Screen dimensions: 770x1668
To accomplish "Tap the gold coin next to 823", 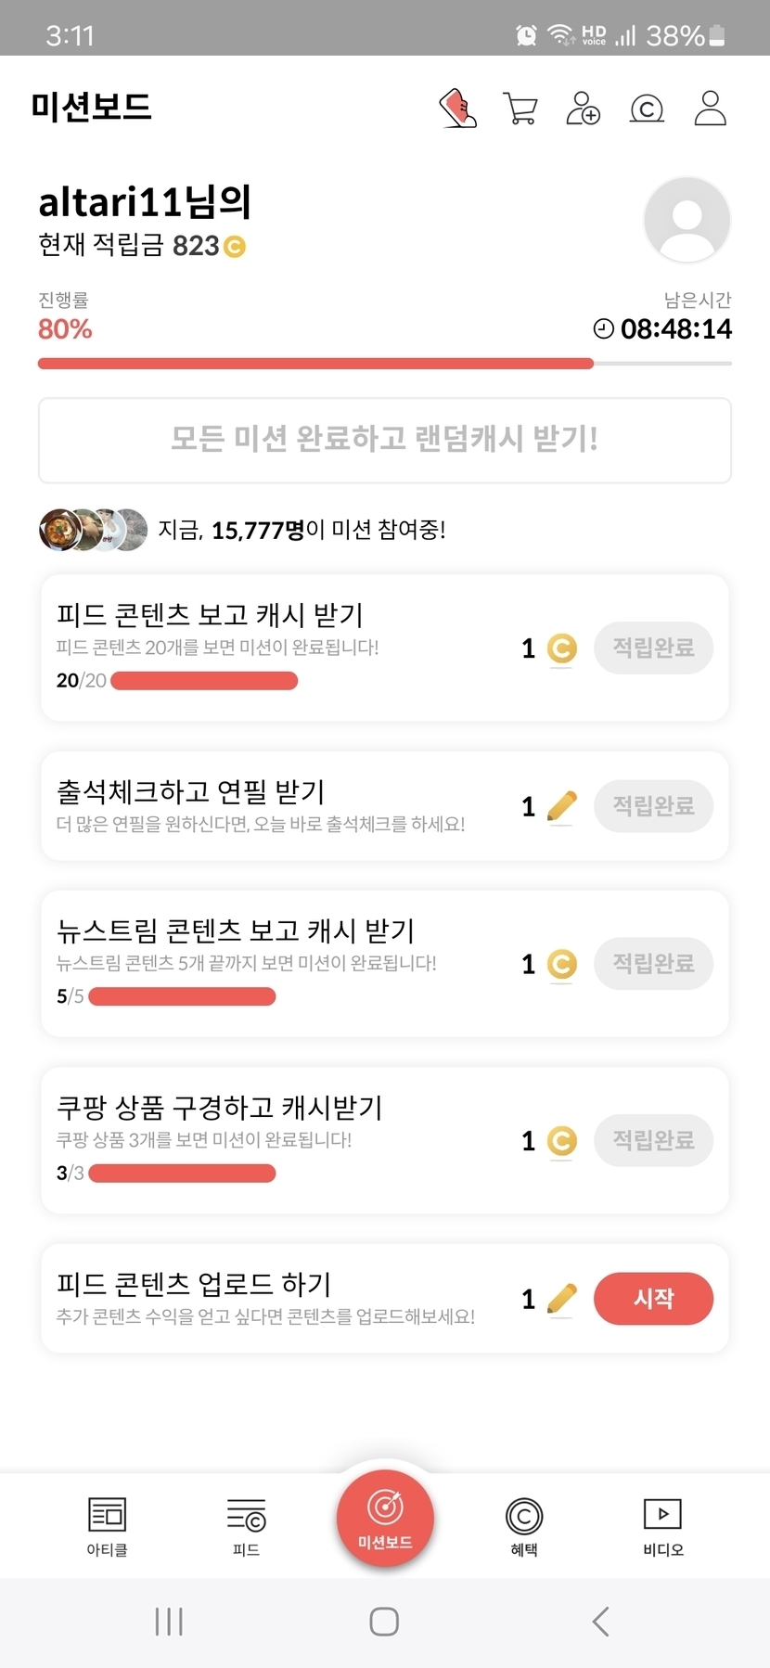I will 235,247.
